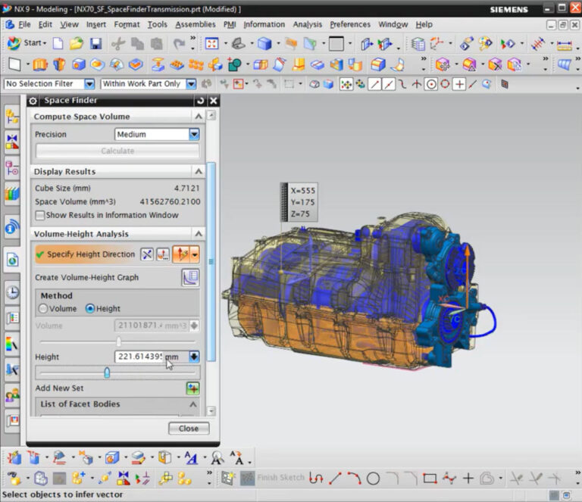This screenshot has height=502, width=582.
Task: Toggle the snap Arc Center icon
Action: [430, 84]
